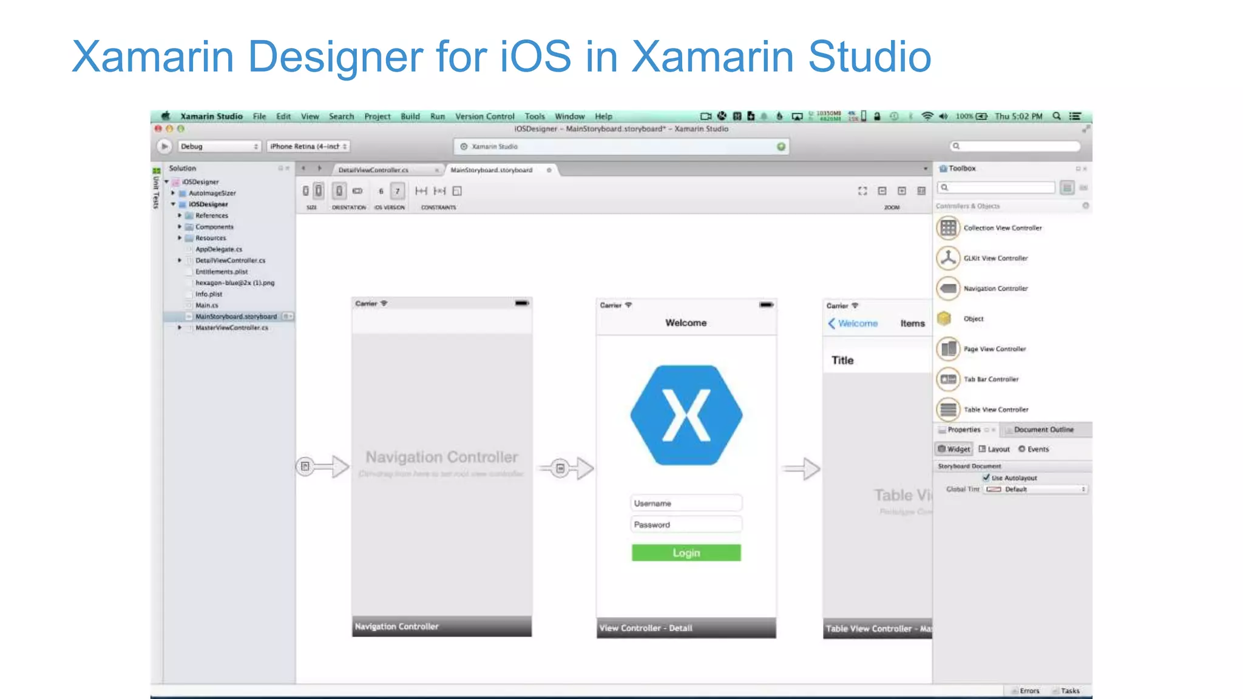Select the Widget properties tab
The height and width of the screenshot is (699, 1243).
[954, 449]
